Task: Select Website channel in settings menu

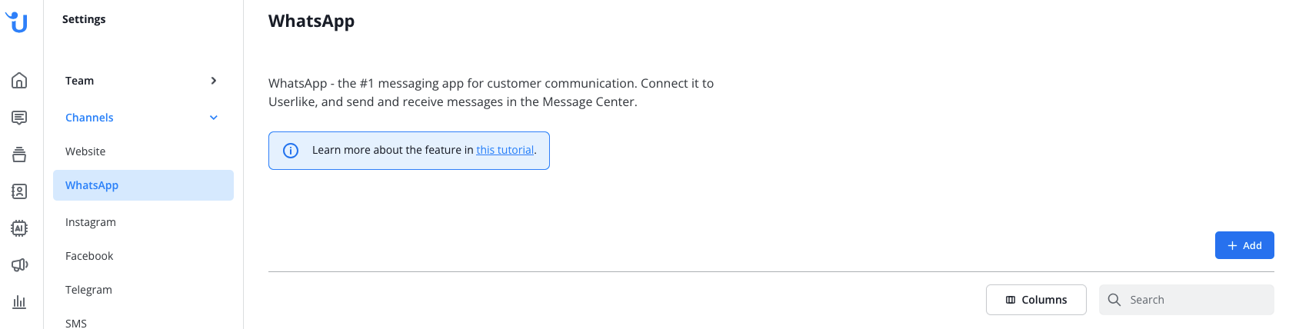Action: pyautogui.click(x=85, y=151)
